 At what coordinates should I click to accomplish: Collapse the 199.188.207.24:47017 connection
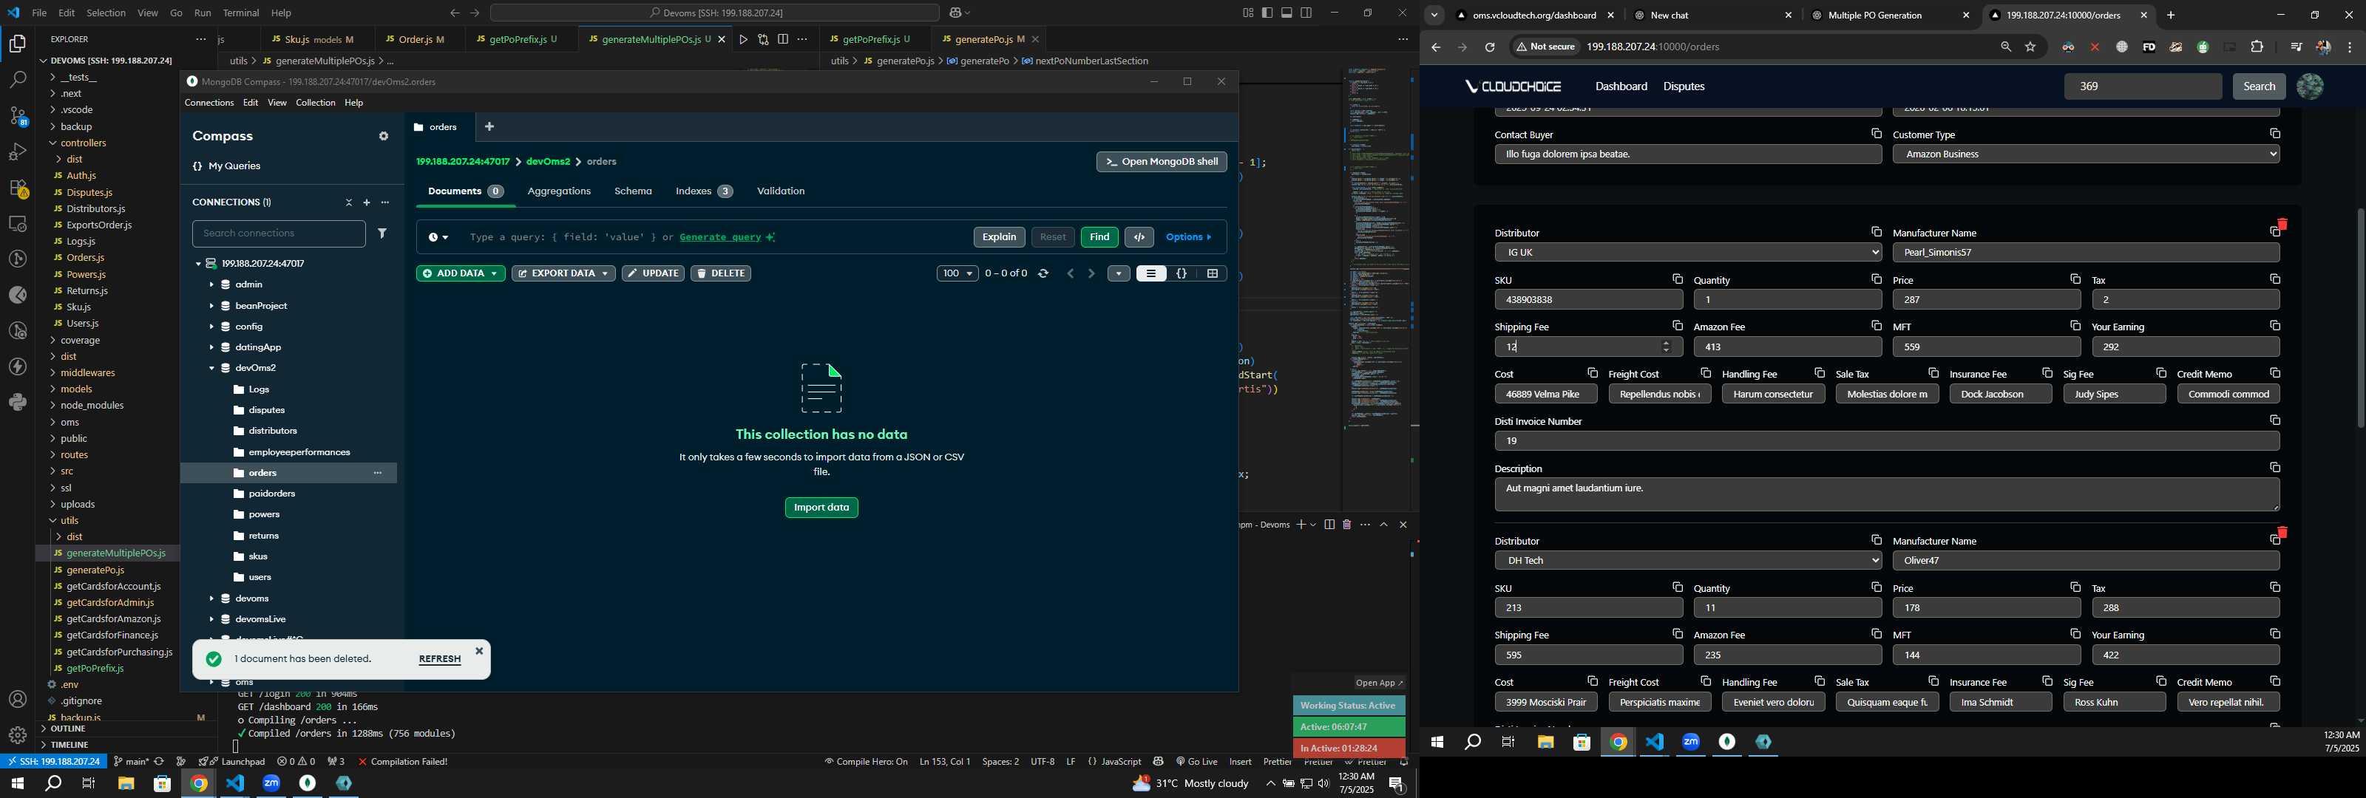tap(197, 265)
